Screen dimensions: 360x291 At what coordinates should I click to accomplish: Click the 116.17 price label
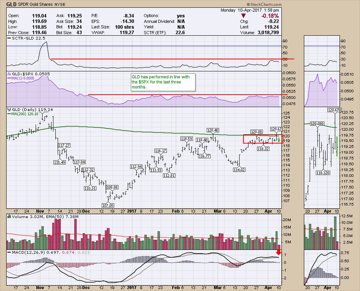pyautogui.click(x=161, y=151)
